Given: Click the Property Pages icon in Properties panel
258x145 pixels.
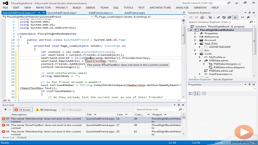Looking at the screenshot, I should pos(204,93).
